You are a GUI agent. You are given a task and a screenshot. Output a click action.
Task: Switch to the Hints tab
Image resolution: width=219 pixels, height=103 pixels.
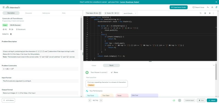[64, 13]
